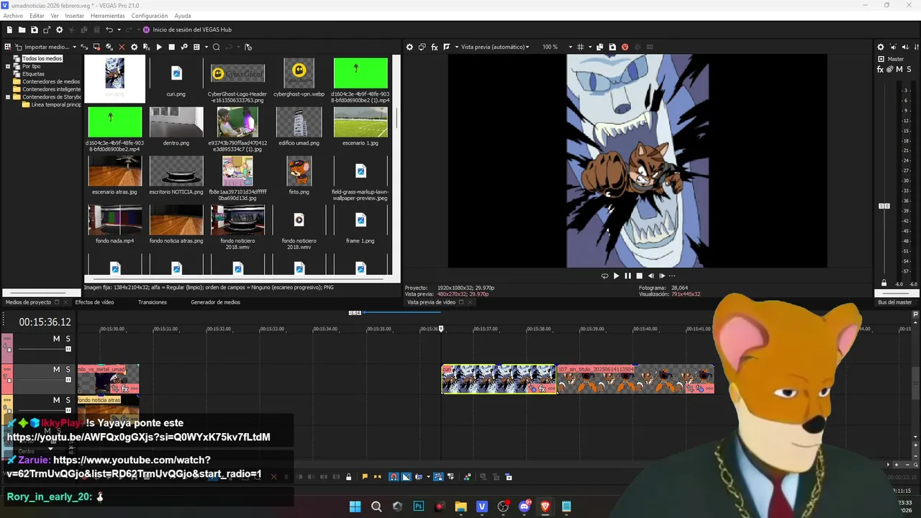Open the Capture video icon in Project Media
This screenshot has height=518, width=921.
[x=96, y=47]
